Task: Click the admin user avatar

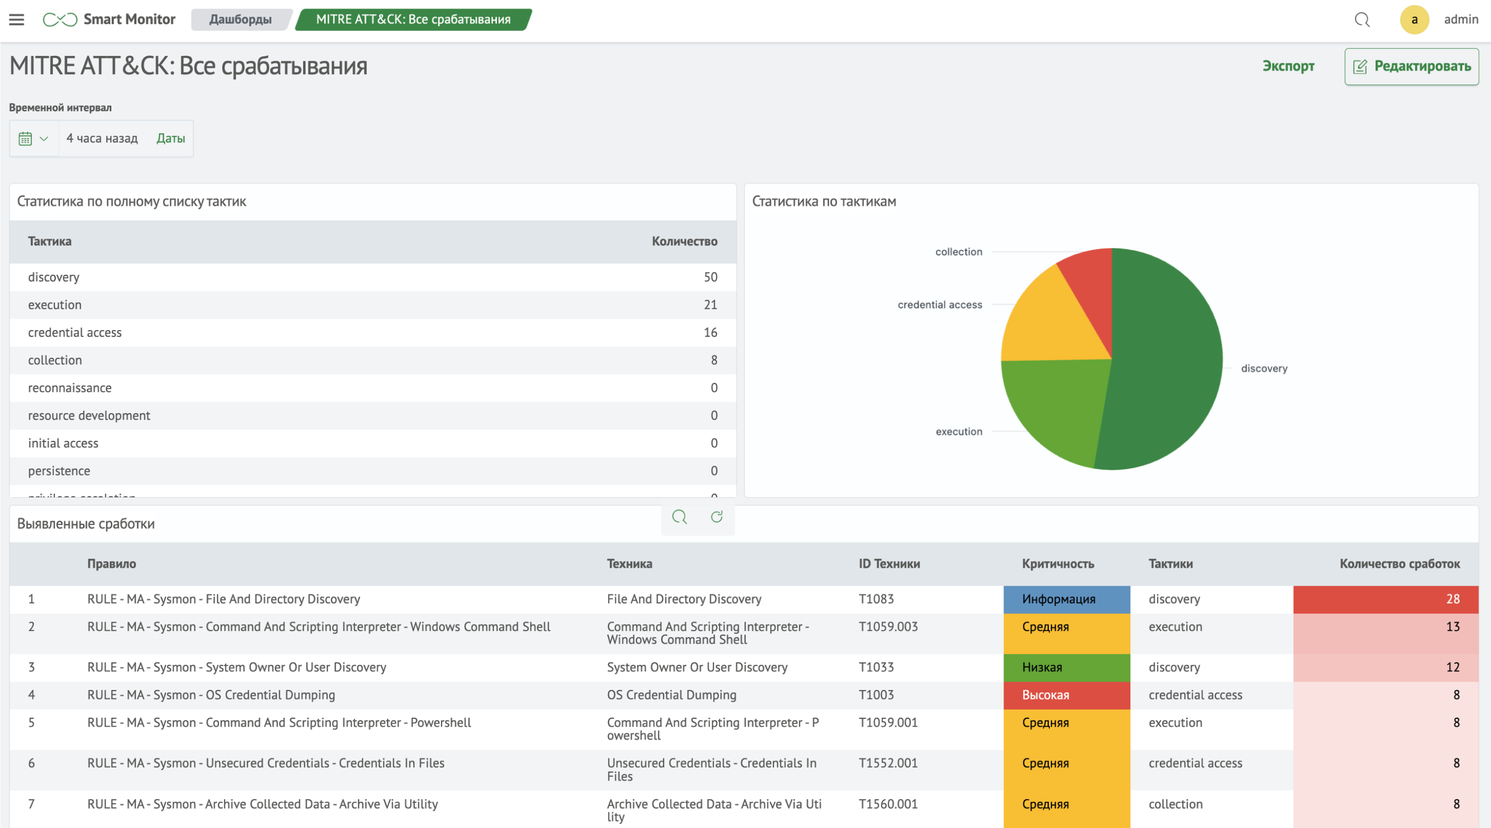Action: click(1414, 20)
